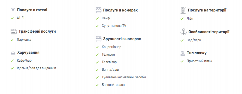Click the Їдальня/зал для сніданків item
The image size is (242, 94).
tap(37, 68)
